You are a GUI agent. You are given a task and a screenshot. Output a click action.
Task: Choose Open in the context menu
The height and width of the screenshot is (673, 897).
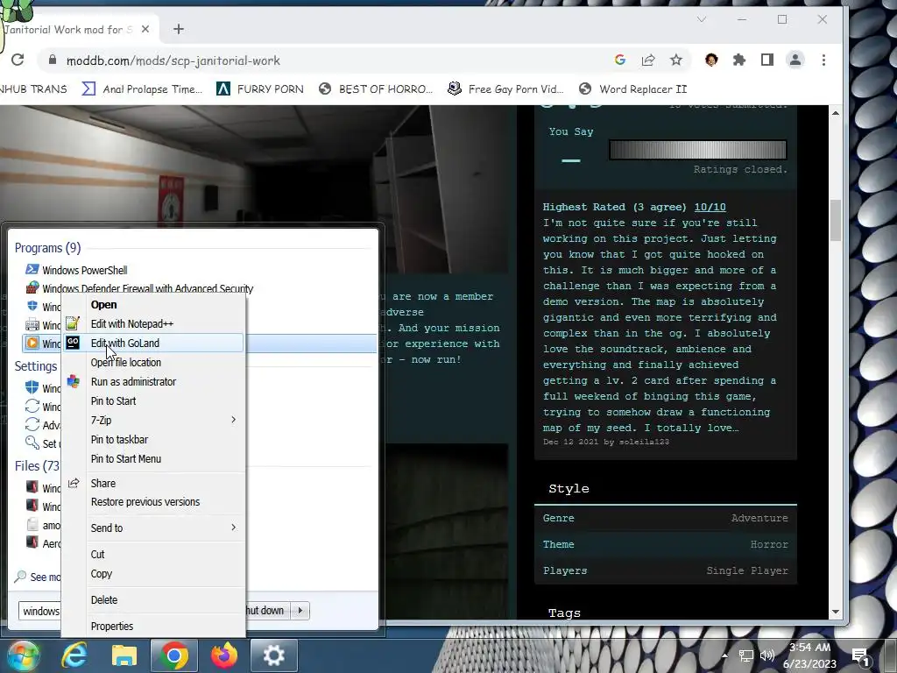pos(153,304)
